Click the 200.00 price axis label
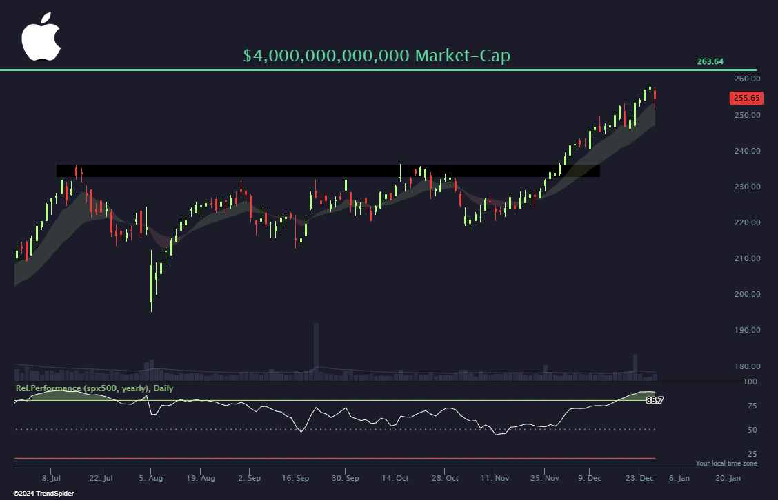The image size is (778, 500). [747, 294]
